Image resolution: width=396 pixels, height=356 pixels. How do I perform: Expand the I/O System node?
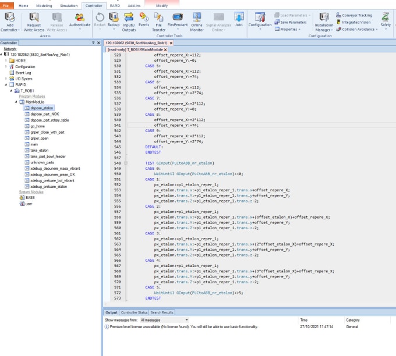[x=6, y=79]
